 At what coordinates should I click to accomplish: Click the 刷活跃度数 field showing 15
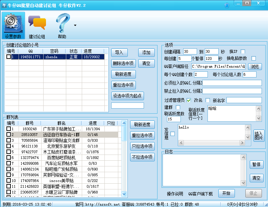click(174, 119)
